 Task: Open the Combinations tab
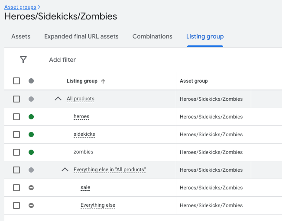pyautogui.click(x=152, y=36)
